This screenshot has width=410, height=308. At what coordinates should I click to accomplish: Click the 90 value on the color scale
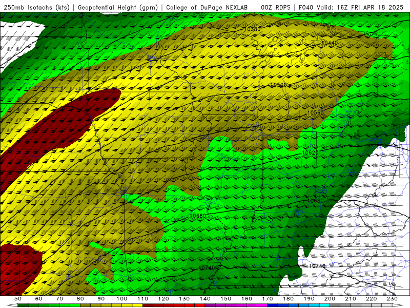[101, 299]
